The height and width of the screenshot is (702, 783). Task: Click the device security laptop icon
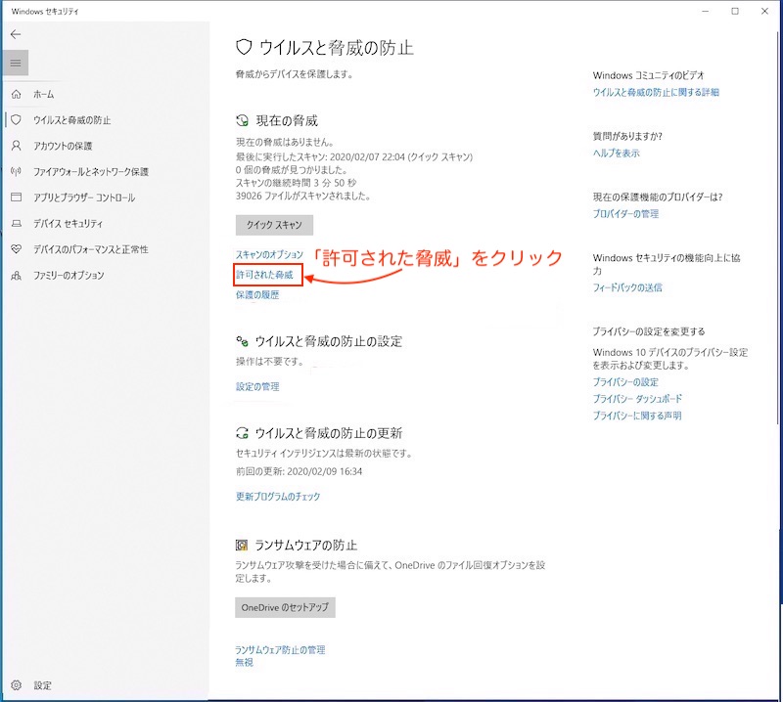(x=17, y=224)
